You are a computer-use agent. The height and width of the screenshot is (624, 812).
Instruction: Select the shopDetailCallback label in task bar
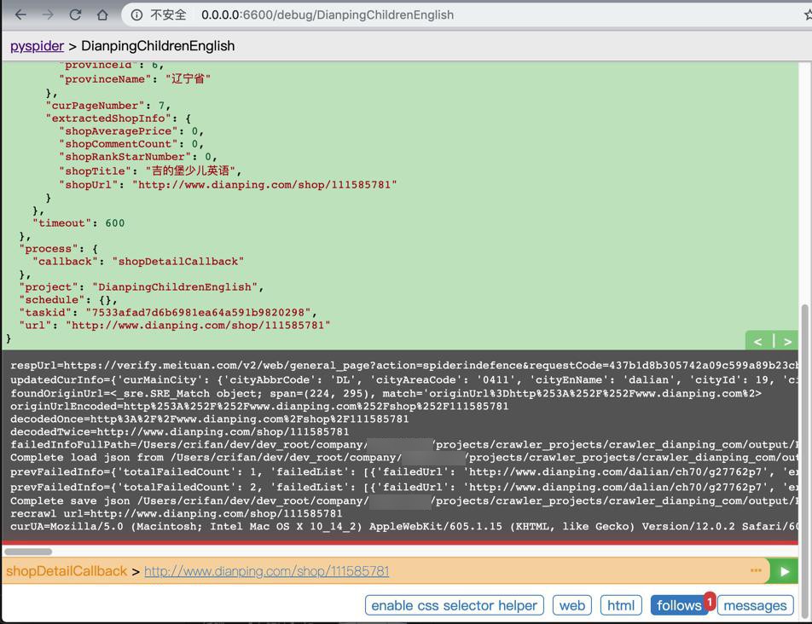pyautogui.click(x=67, y=571)
